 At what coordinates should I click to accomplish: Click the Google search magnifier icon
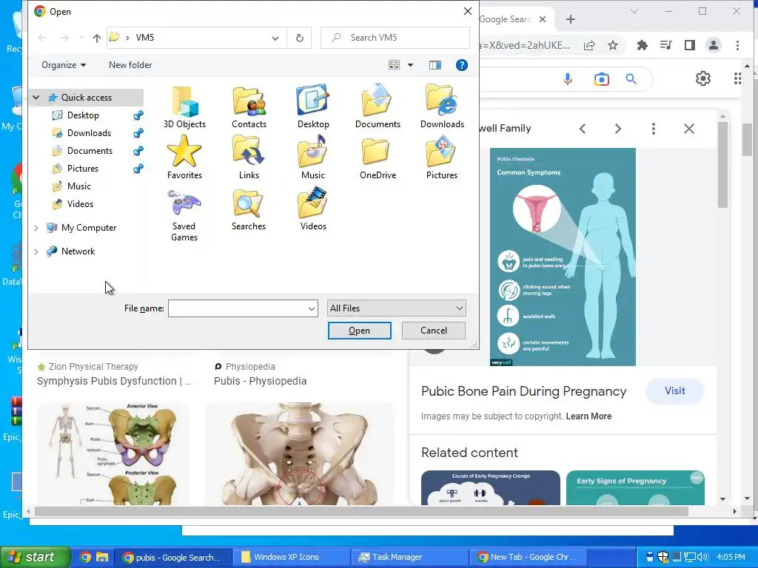point(631,78)
